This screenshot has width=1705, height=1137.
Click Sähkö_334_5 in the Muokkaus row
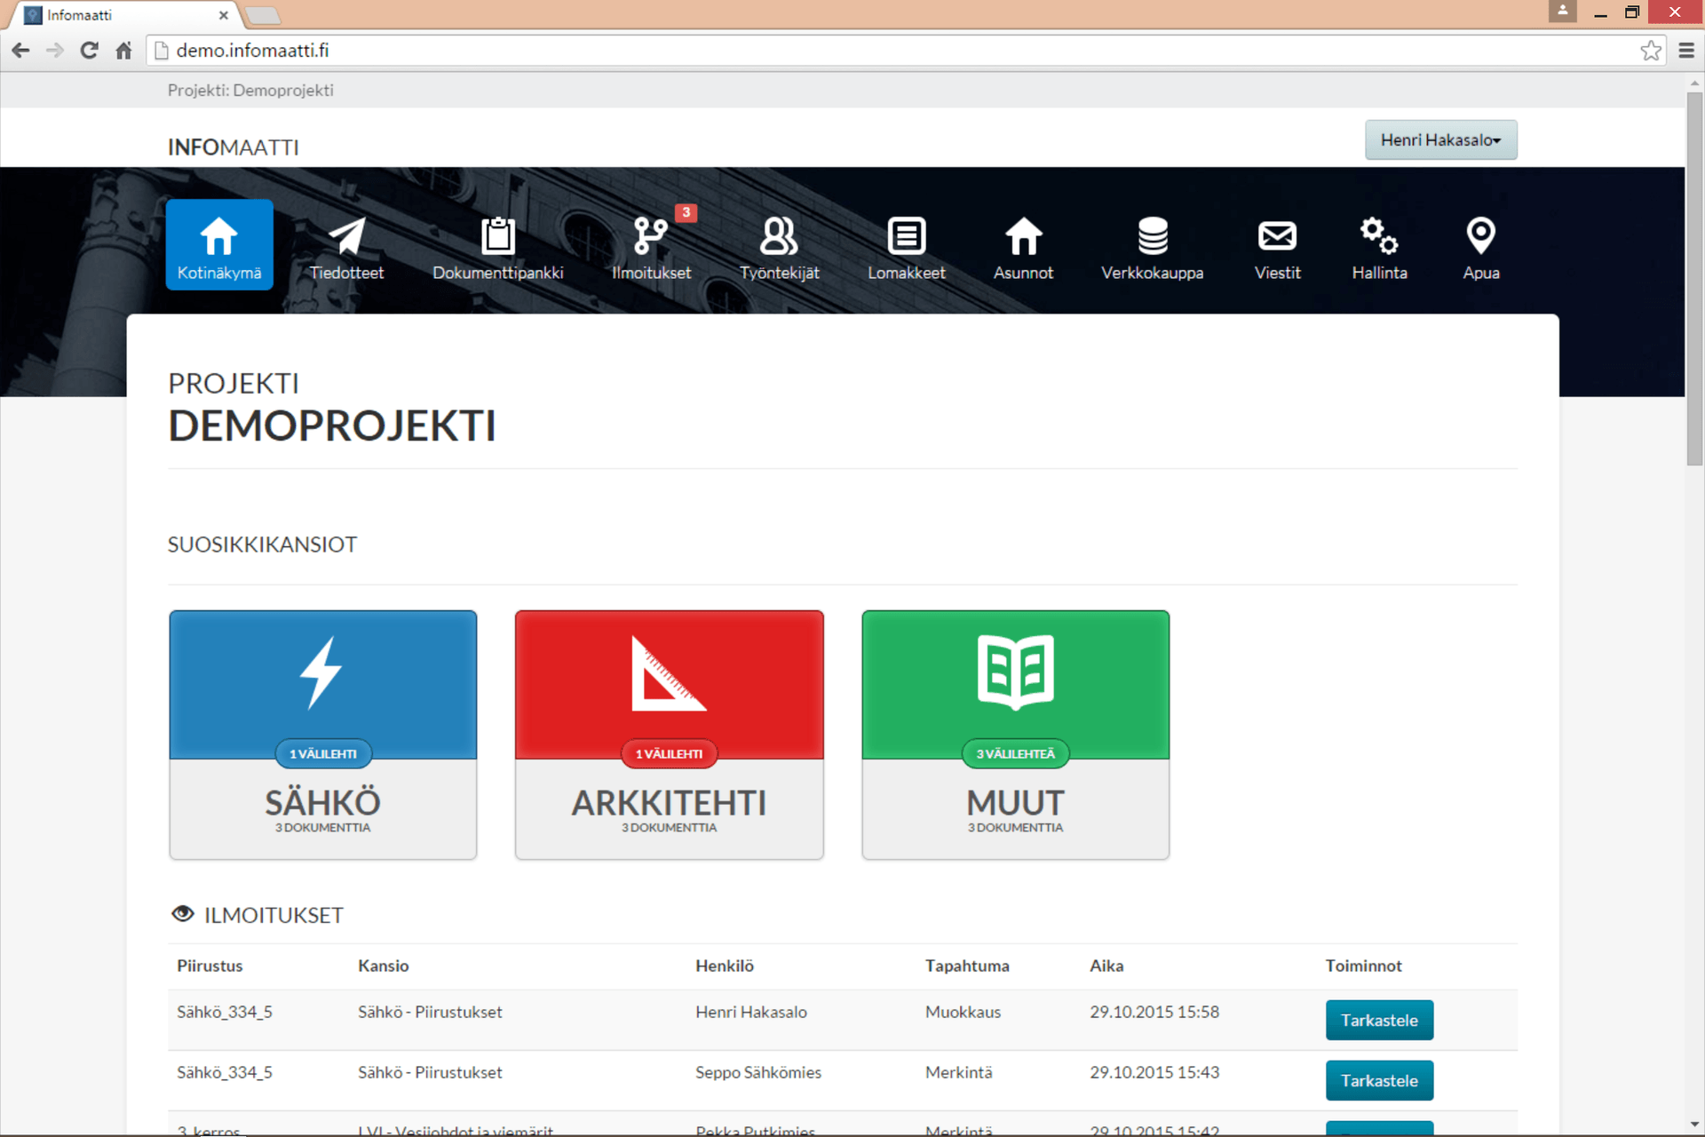225,1012
